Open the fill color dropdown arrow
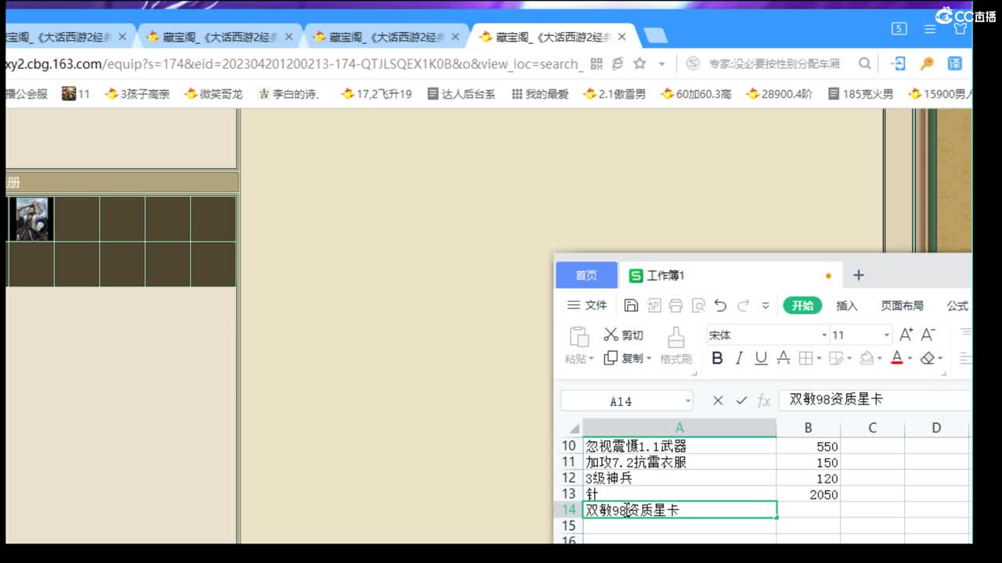 (x=879, y=359)
